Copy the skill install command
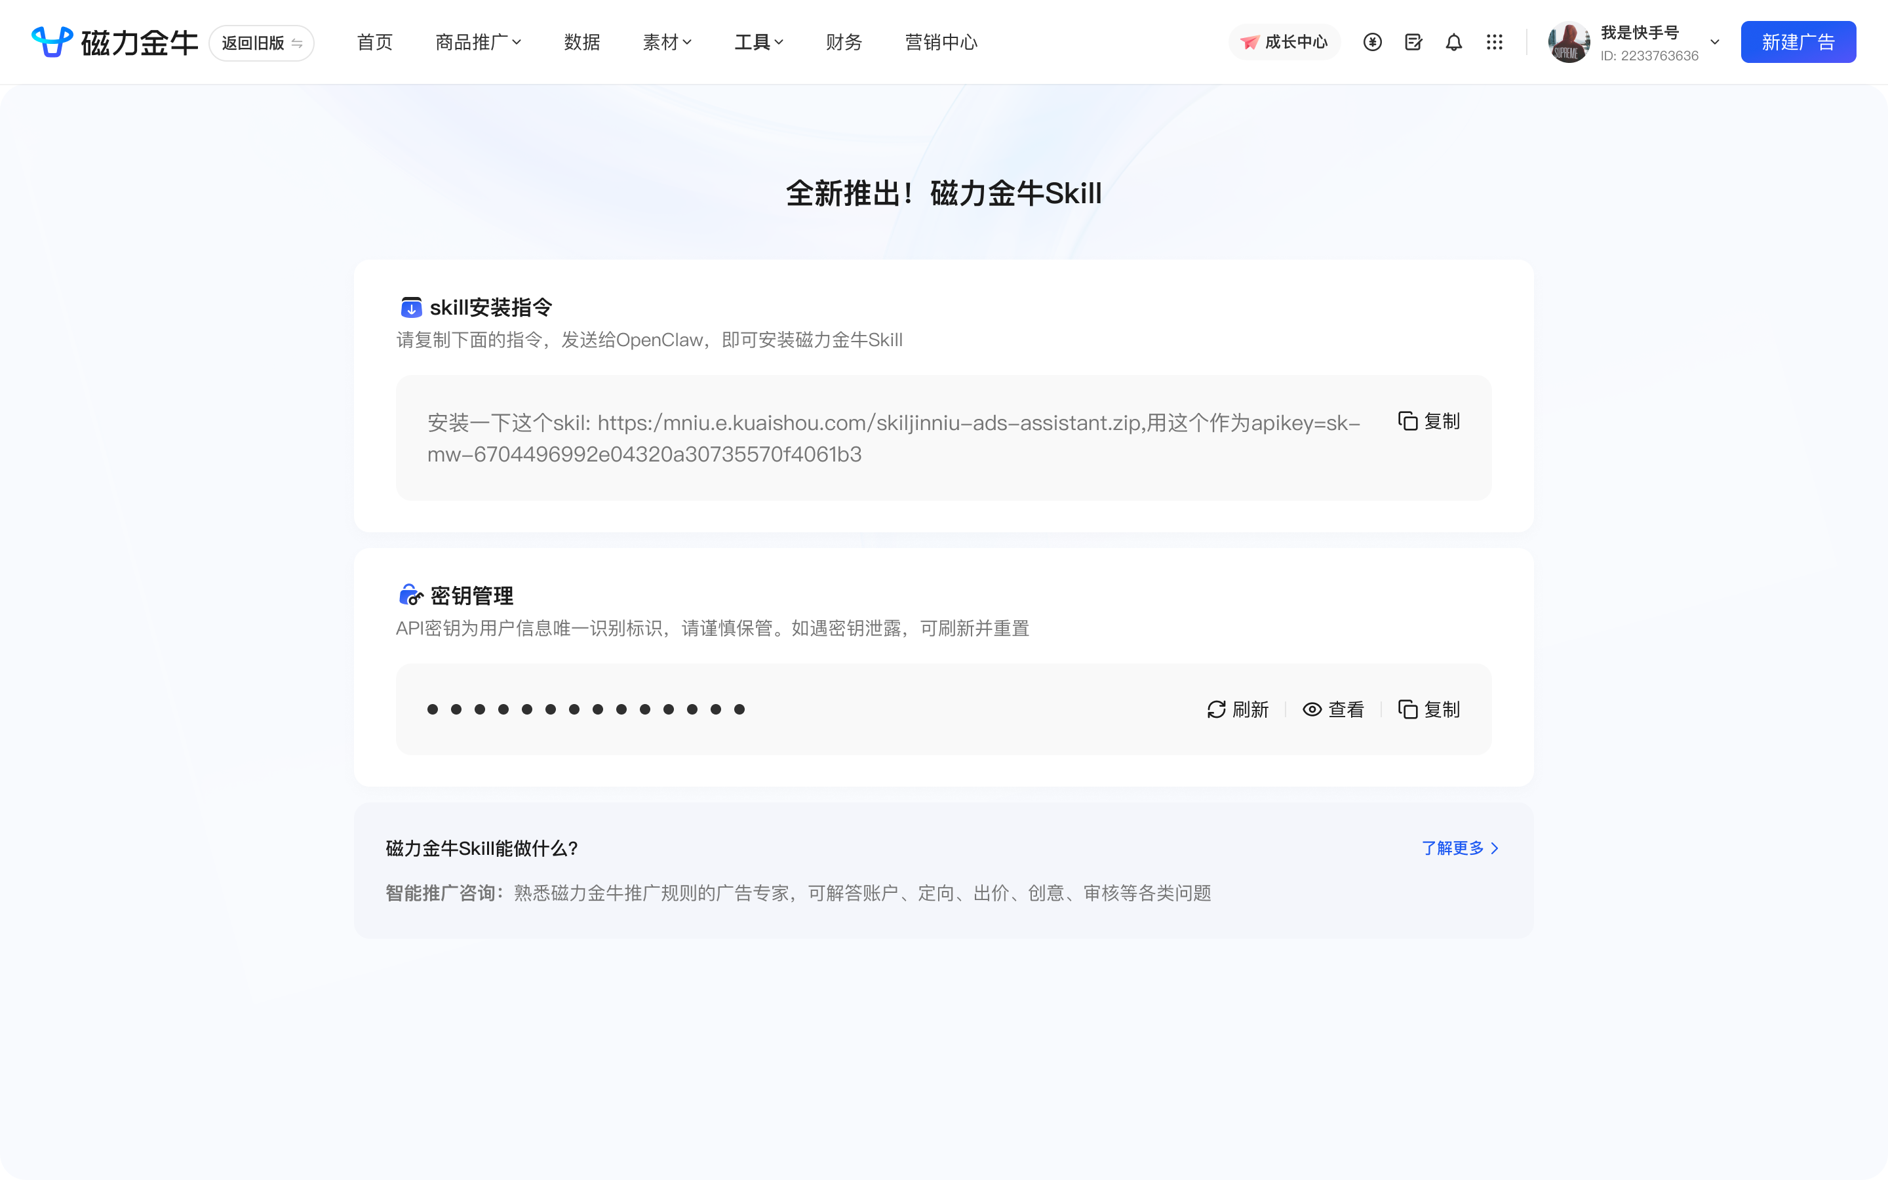The width and height of the screenshot is (1888, 1180). [1428, 422]
